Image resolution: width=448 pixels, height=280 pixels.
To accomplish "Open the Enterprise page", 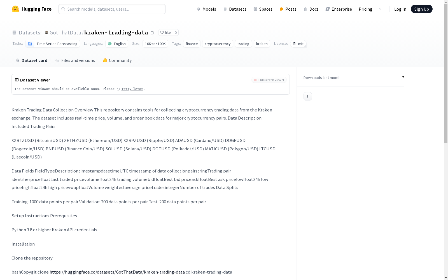I will (339, 9).
